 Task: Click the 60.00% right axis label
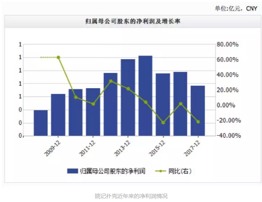click(228, 60)
